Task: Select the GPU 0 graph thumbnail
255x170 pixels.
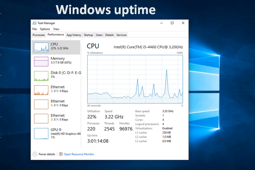Action: pos(41,133)
